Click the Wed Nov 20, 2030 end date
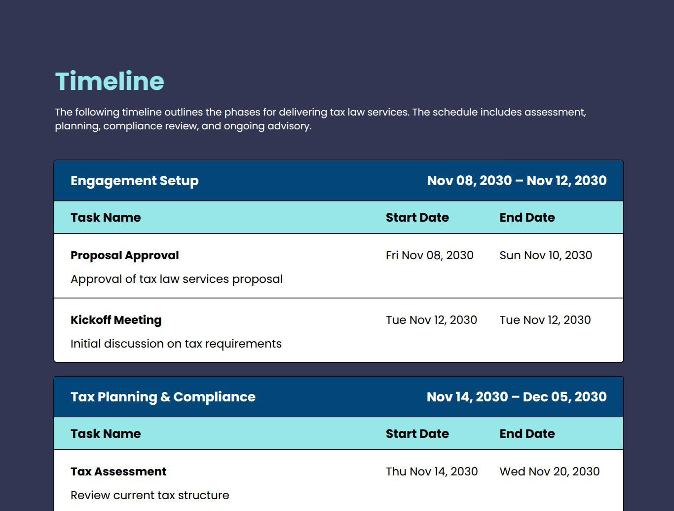The width and height of the screenshot is (674, 511). coord(550,472)
